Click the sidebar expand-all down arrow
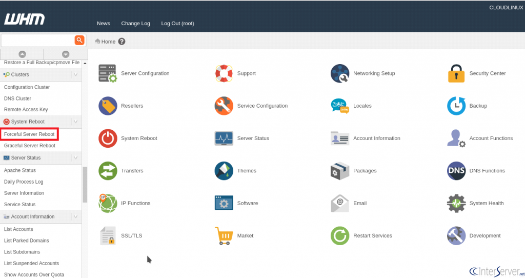525x278 pixels. (x=66, y=54)
